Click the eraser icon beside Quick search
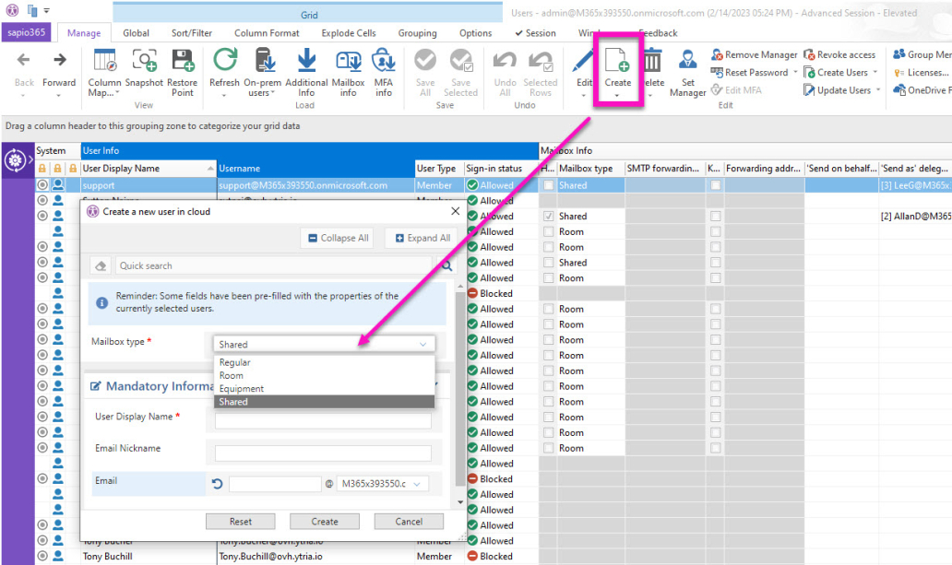The height and width of the screenshot is (565, 952). tap(101, 265)
